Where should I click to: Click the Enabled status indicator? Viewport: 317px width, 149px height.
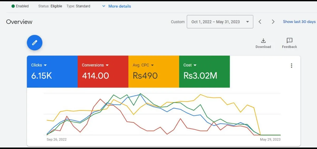[x=20, y=6]
